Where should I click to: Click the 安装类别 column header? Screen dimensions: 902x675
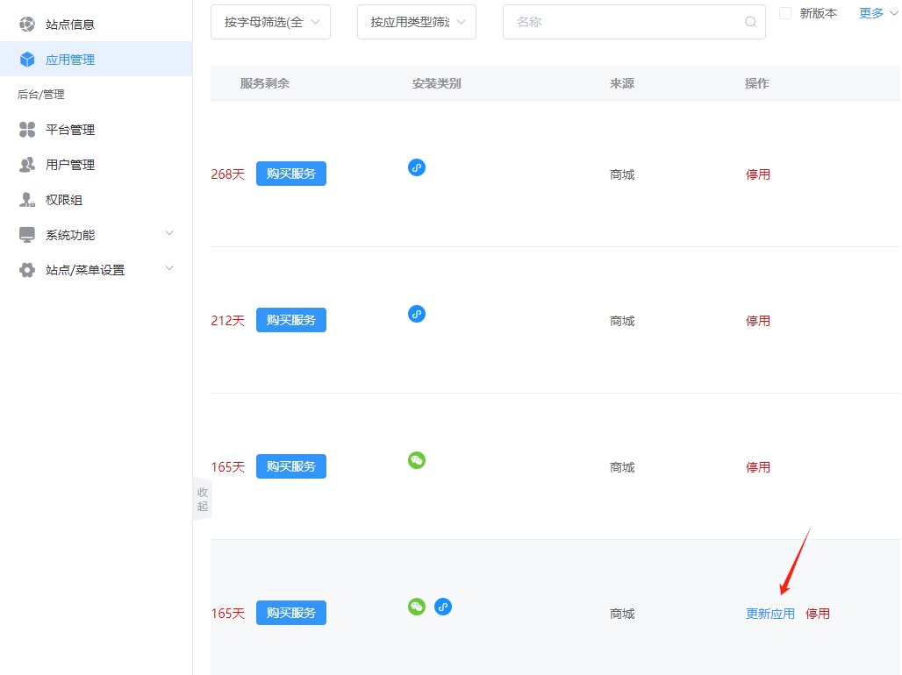[x=437, y=83]
